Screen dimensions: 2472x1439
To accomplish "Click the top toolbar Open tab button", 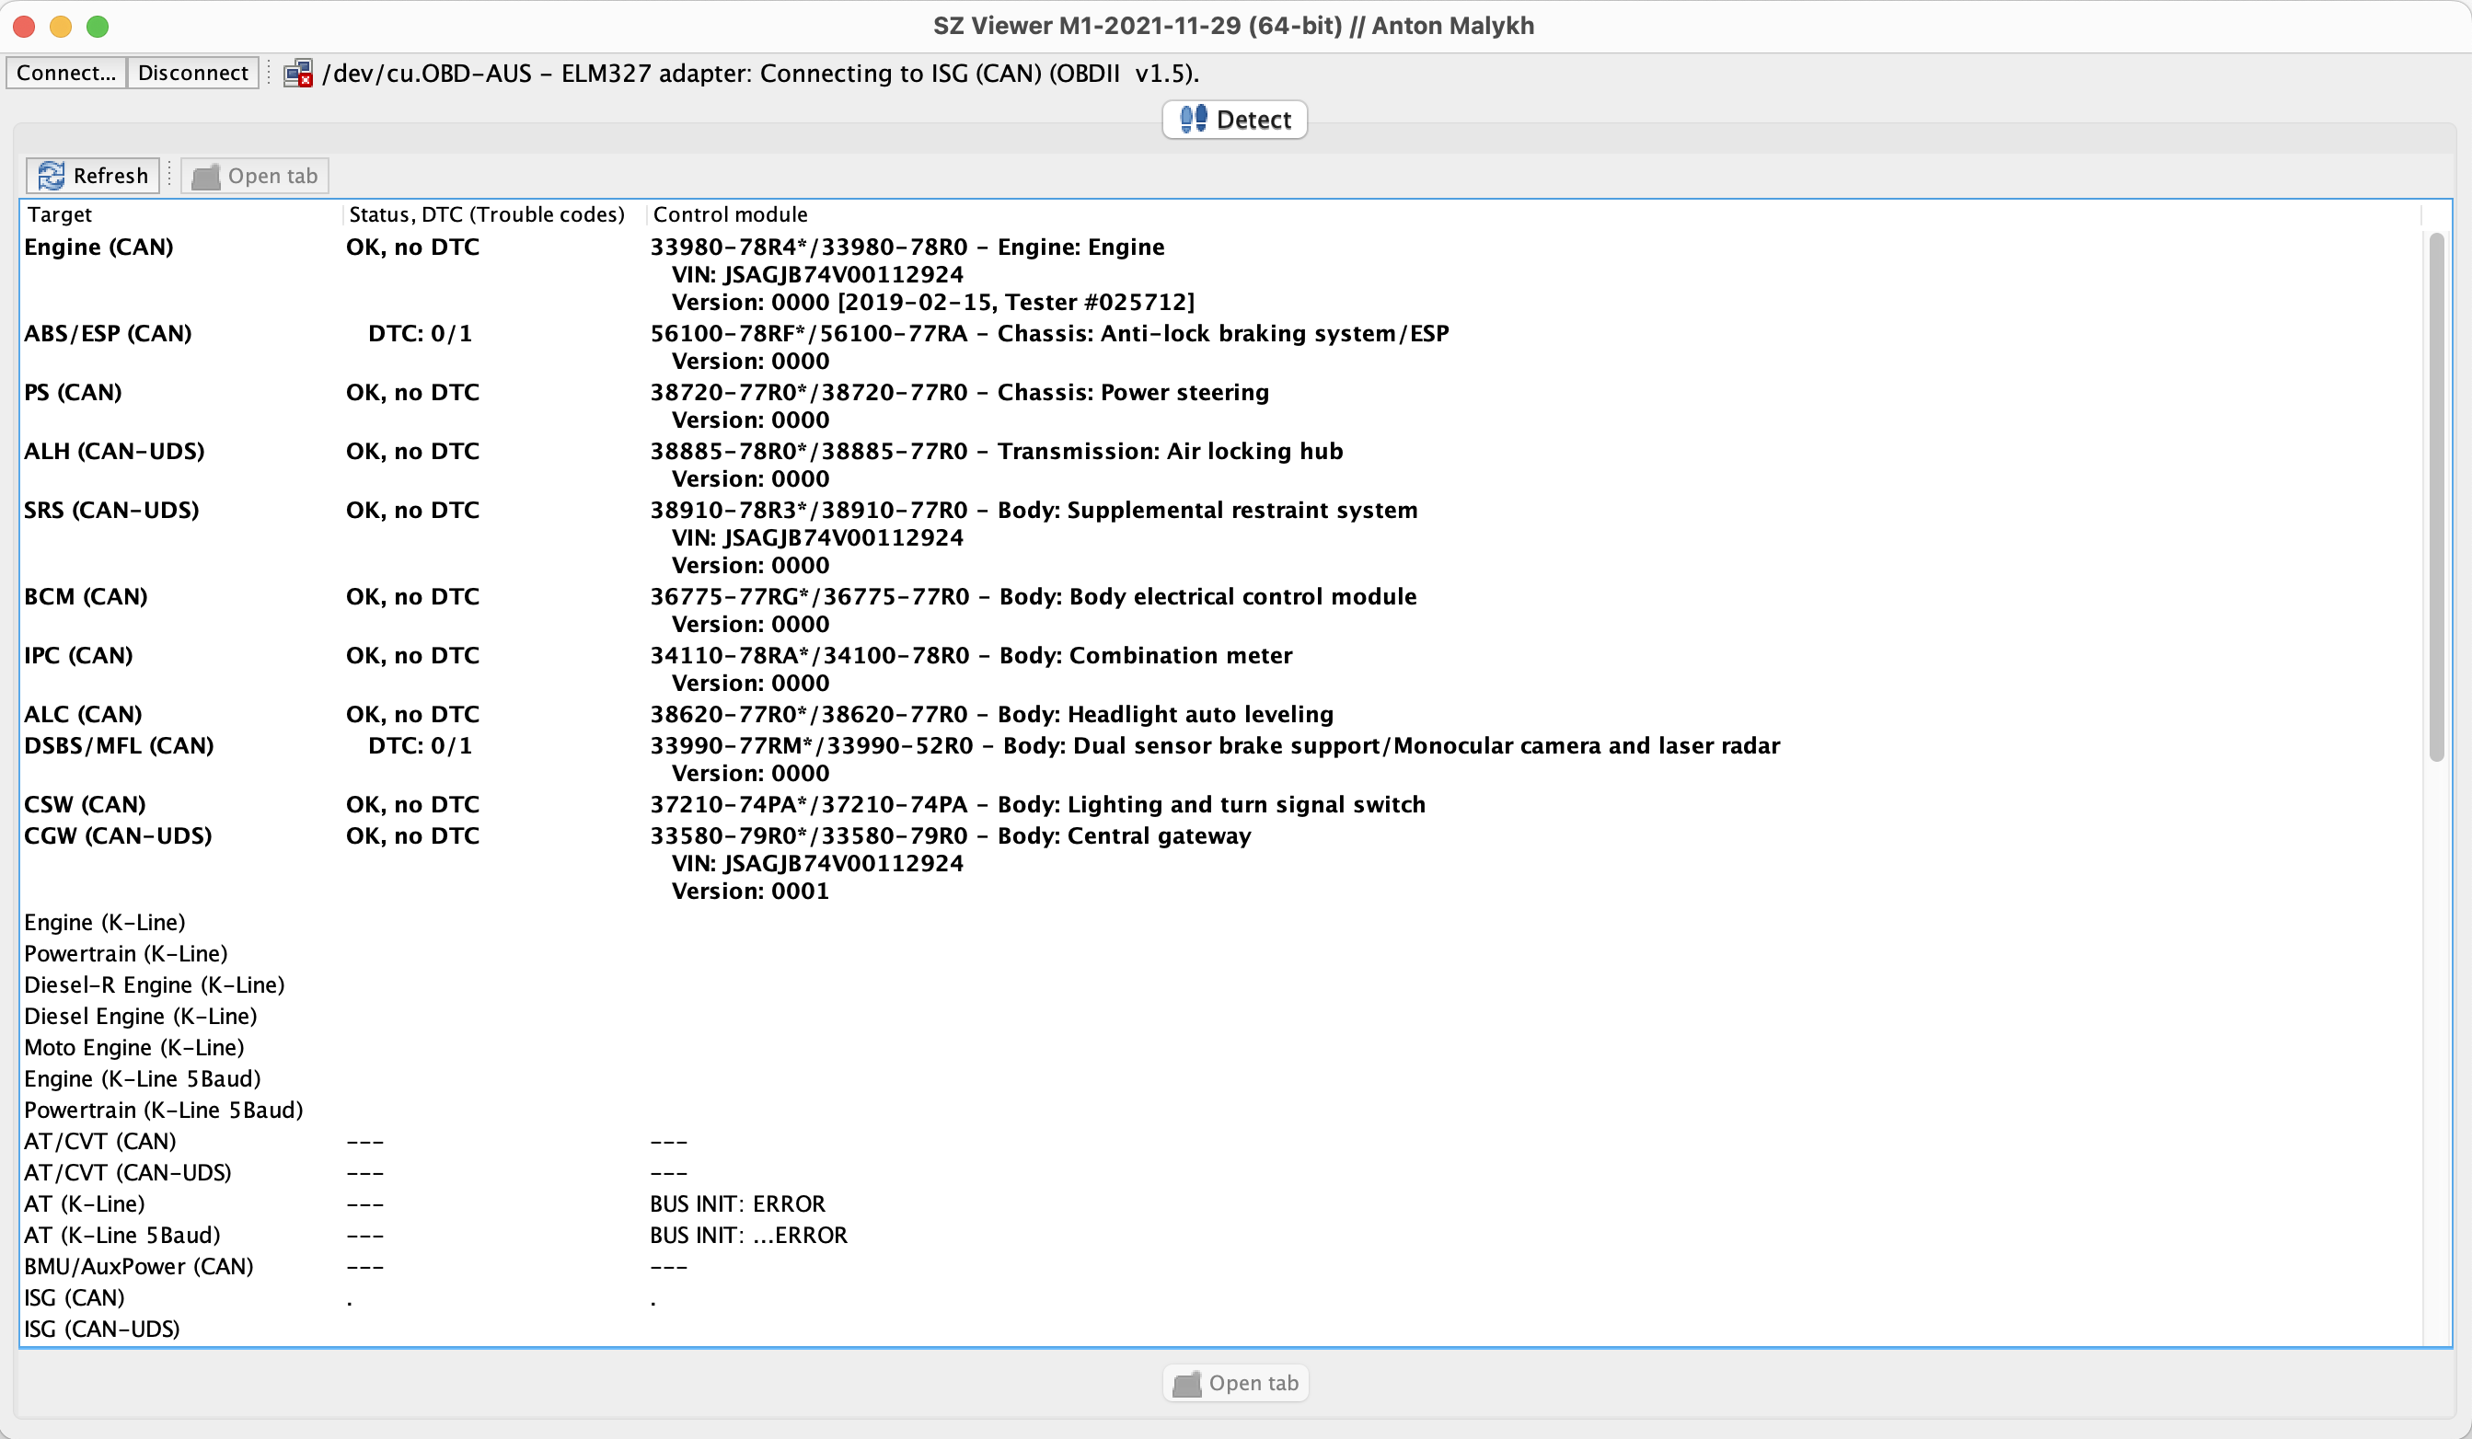I will pos(255,176).
